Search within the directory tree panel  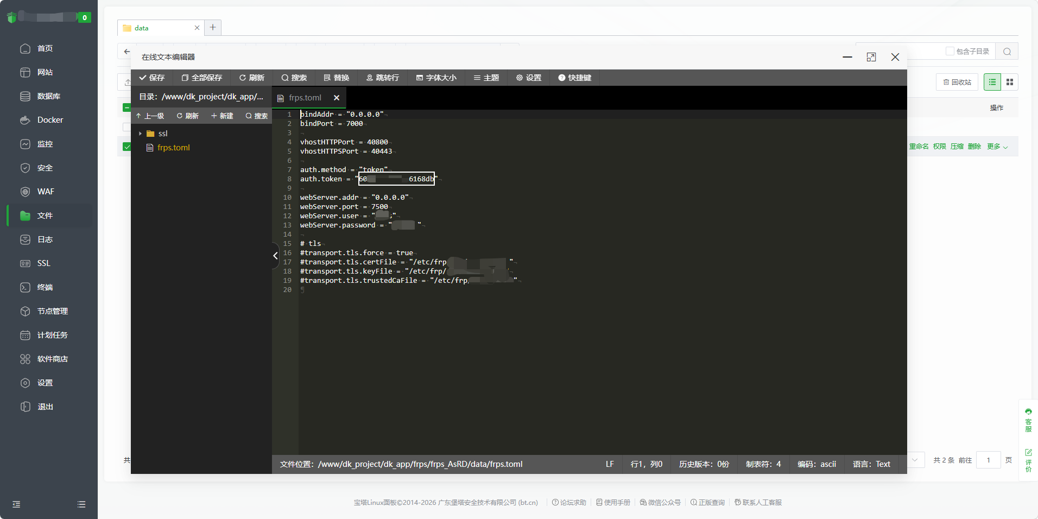pyautogui.click(x=256, y=116)
